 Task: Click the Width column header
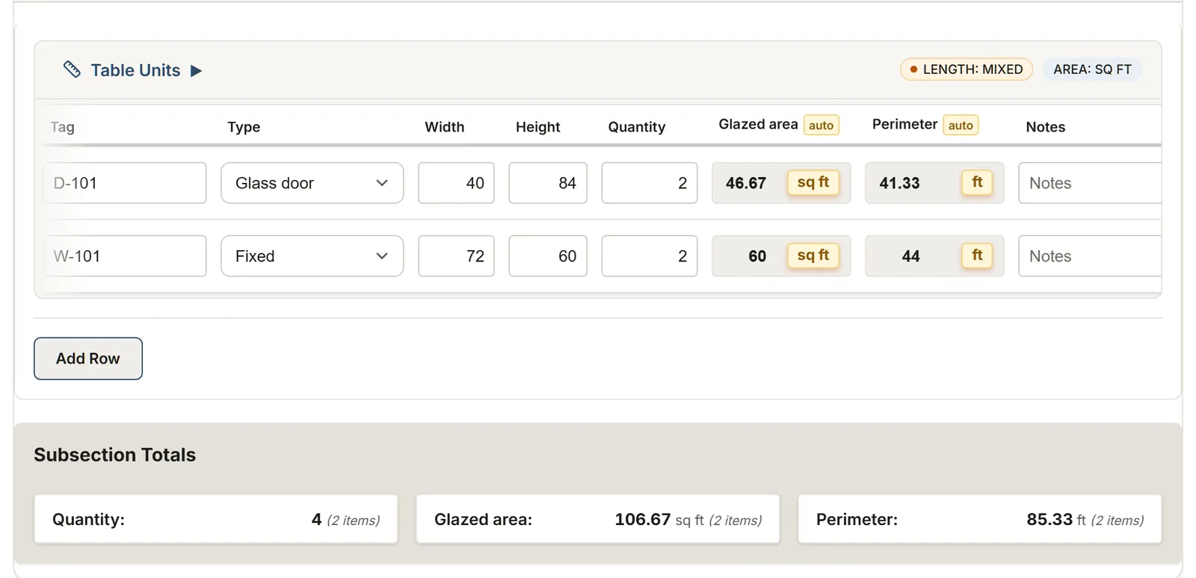(445, 127)
